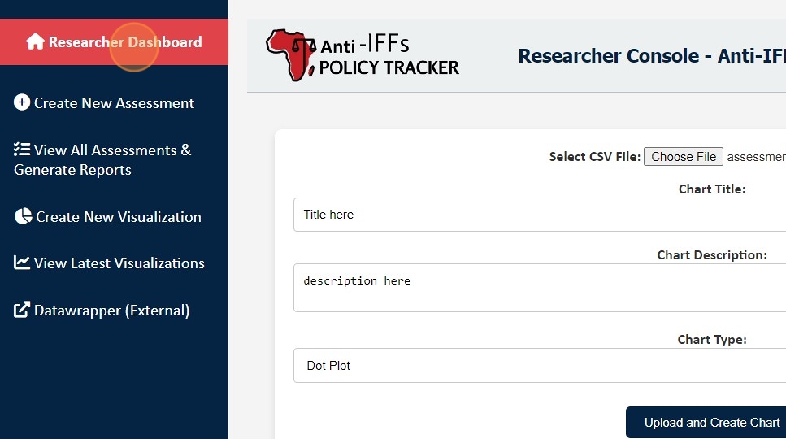Open View Latest Visualizations
Screen dimensions: 786x439
point(119,263)
